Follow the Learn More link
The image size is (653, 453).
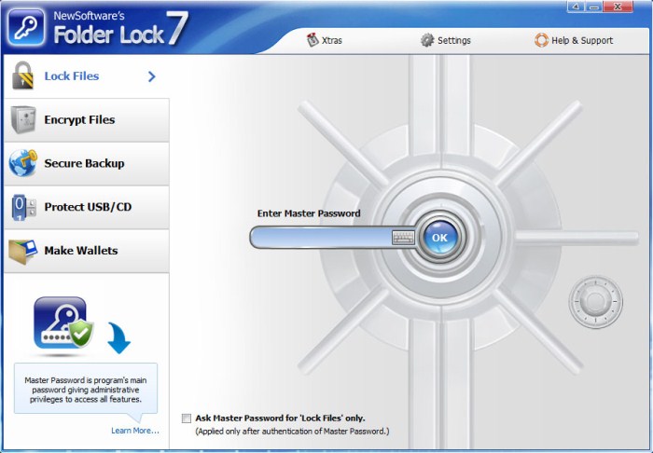(x=135, y=431)
